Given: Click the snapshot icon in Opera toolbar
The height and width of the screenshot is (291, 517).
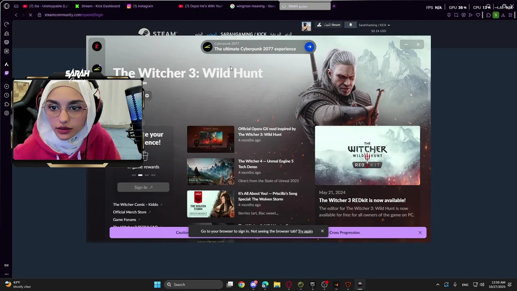Looking at the screenshot, I should click(456, 15).
